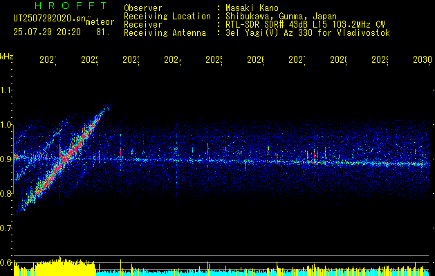The width and height of the screenshot is (435, 276).
Task: Click the 2030 time axis label
Action: click(423, 59)
